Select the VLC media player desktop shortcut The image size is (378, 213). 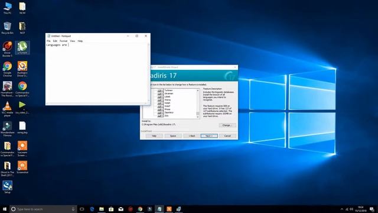click(7, 109)
